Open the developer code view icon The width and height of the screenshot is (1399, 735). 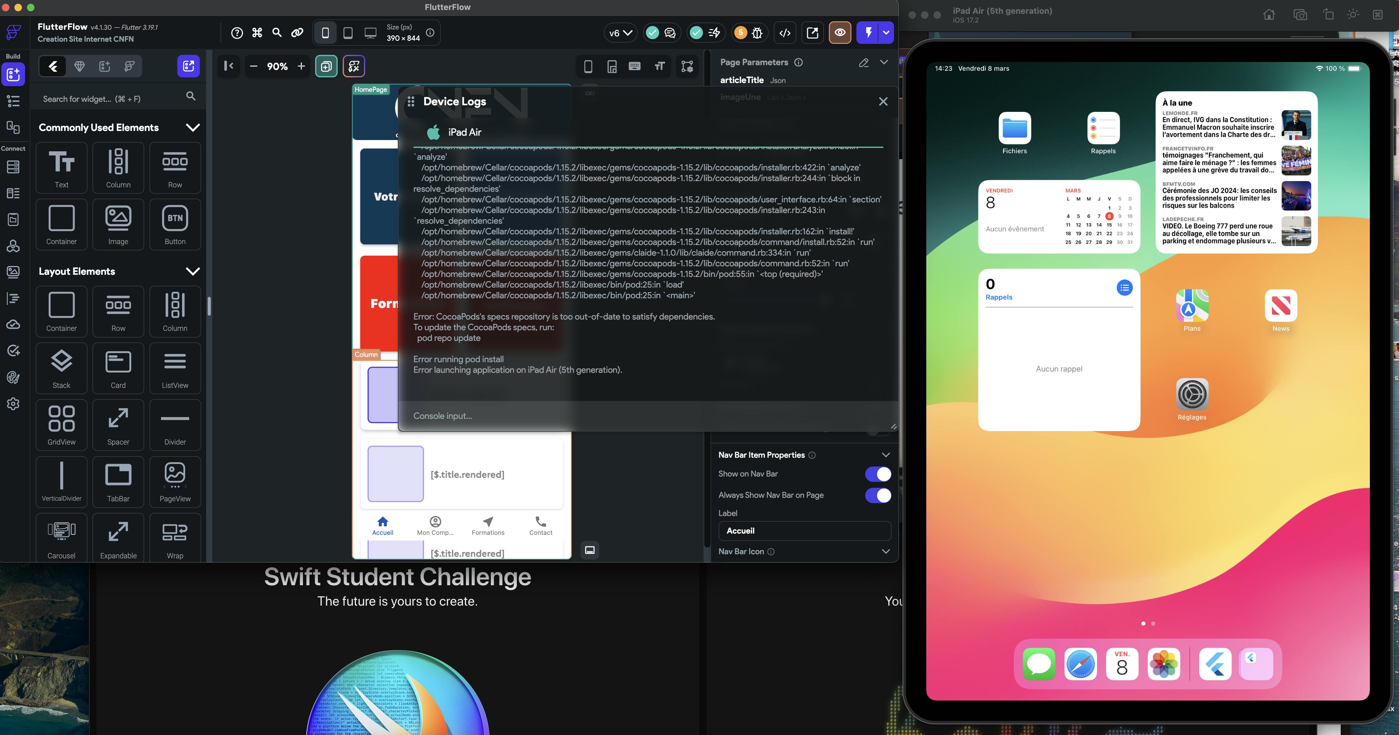click(x=785, y=33)
